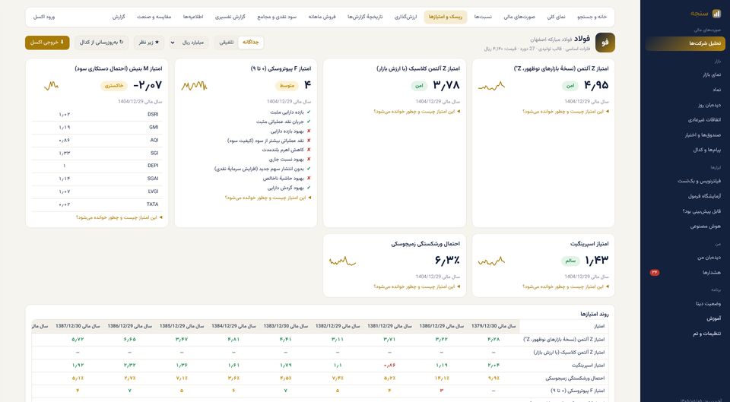Open آموزش in the sidebar
Screen dimensions: 730x402
[x=685, y=318]
